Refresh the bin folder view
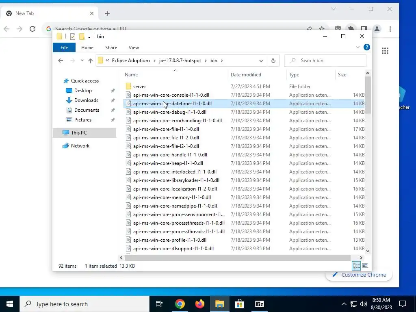 [273, 61]
